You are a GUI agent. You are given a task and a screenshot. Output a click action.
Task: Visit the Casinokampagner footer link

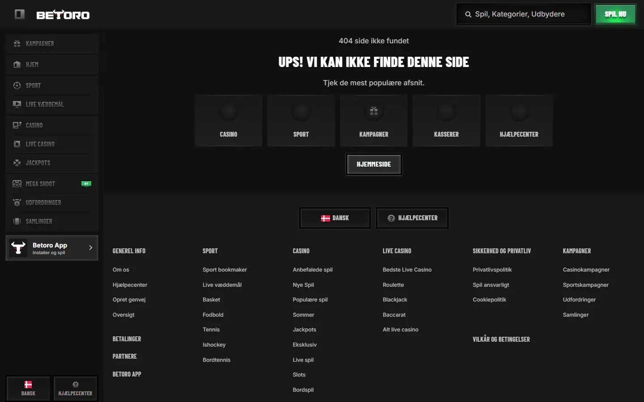(586, 270)
